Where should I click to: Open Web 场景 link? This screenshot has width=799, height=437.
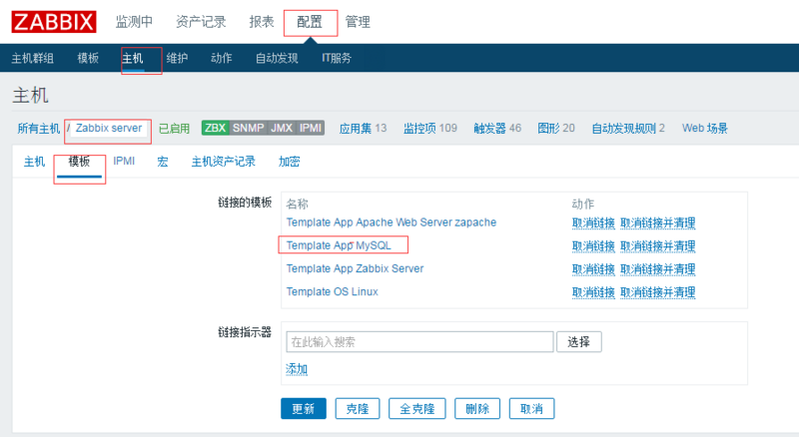coord(705,129)
